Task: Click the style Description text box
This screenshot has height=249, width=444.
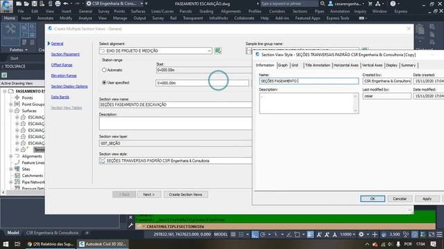Action: [309, 103]
